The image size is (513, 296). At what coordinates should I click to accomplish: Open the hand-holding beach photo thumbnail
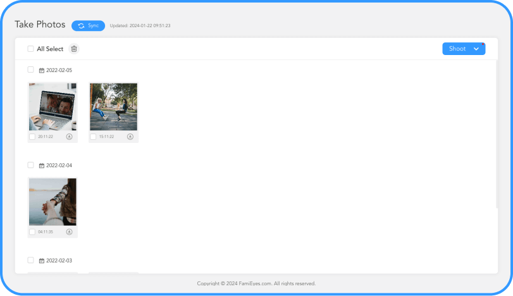point(53,202)
